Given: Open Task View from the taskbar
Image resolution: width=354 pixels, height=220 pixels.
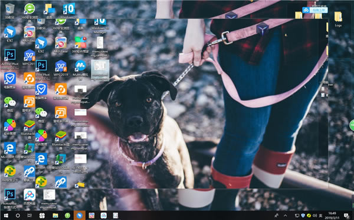Looking at the screenshot, I should 29,215.
